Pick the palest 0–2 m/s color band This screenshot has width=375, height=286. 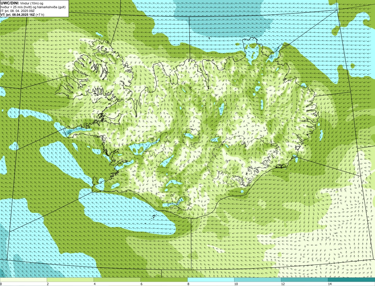(23, 280)
